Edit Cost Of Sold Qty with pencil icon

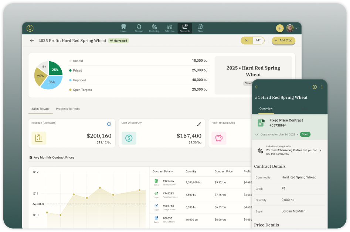tap(199, 124)
